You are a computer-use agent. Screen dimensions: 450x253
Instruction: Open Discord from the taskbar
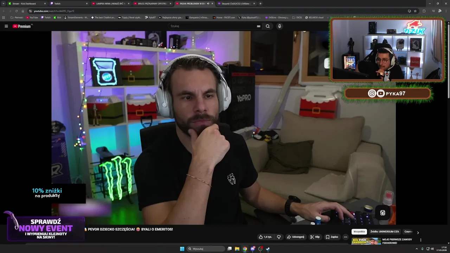252,249
